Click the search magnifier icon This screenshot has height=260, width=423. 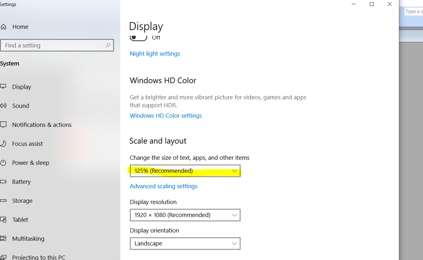(108, 45)
